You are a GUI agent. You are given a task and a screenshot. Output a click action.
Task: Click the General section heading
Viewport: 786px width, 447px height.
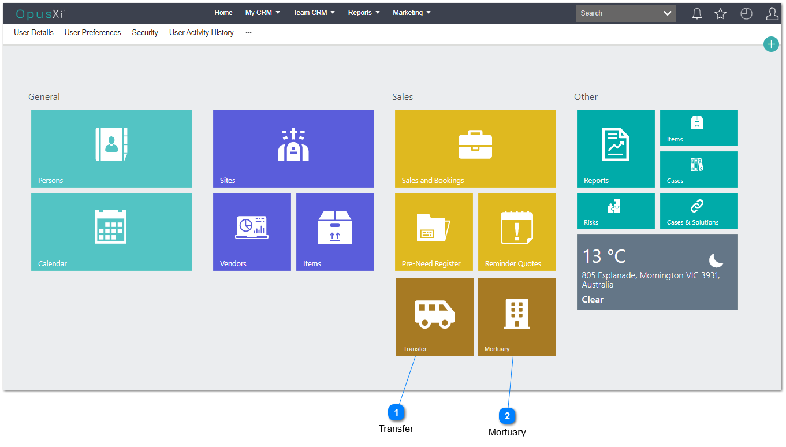(x=44, y=97)
